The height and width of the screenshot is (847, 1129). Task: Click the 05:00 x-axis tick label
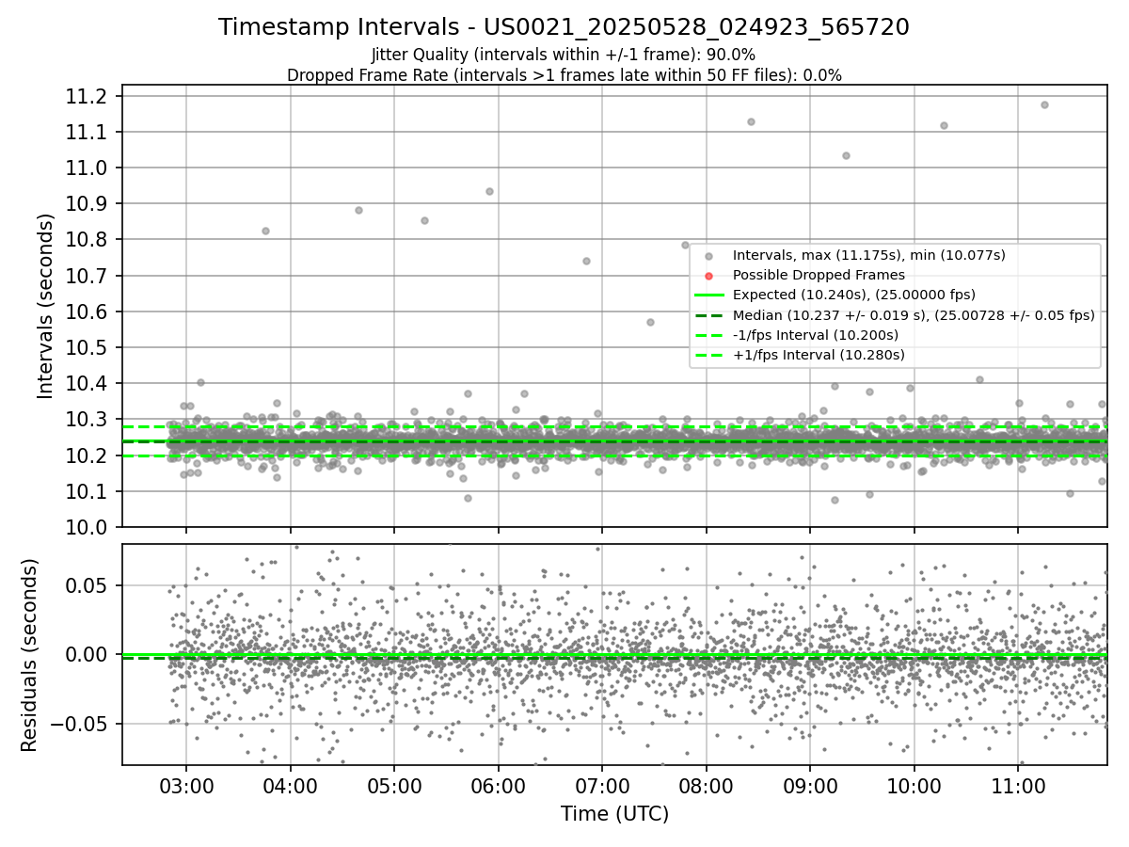coord(393,786)
